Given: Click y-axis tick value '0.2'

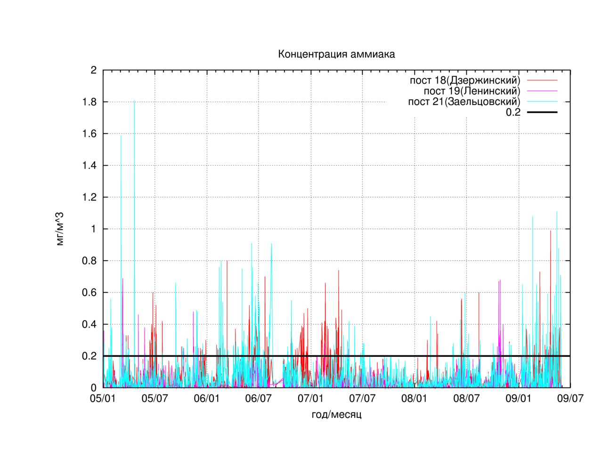Looking at the screenshot, I should (89, 356).
